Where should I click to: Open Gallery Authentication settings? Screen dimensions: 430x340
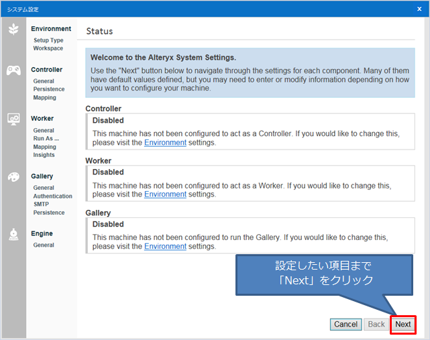coord(52,196)
